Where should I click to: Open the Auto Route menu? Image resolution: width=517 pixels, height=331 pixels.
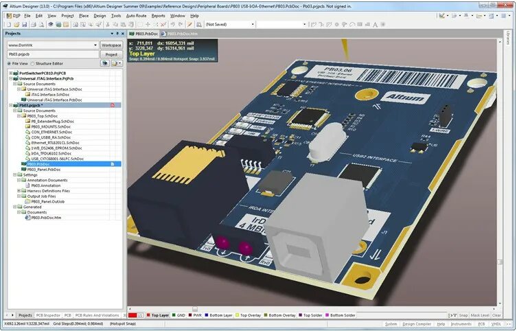(136, 16)
